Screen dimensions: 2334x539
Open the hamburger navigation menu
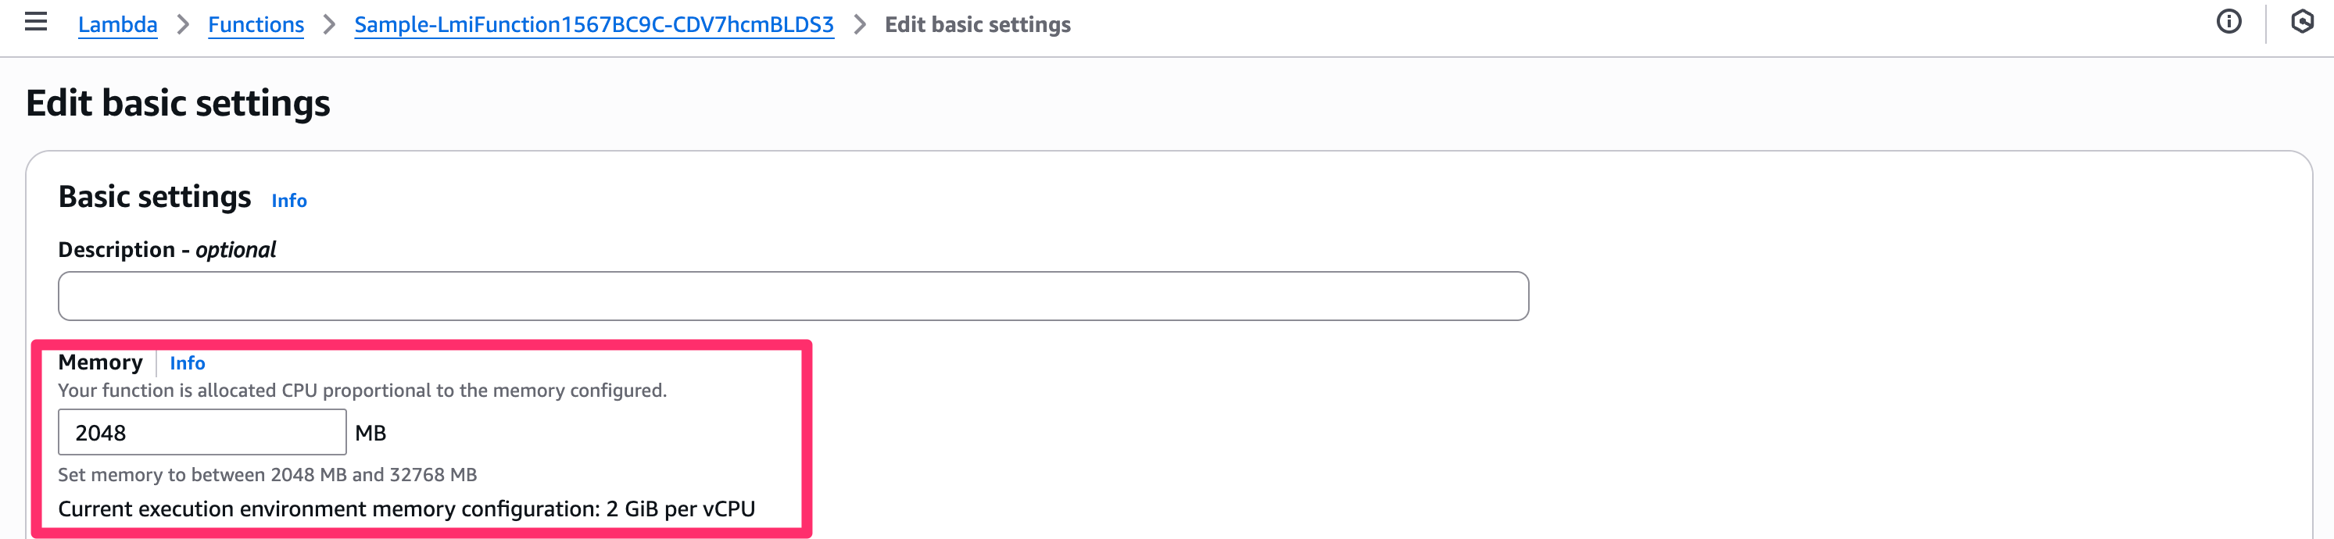point(35,22)
